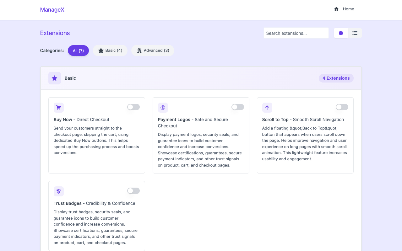Click the Scroll to Top arrow icon
This screenshot has height=251, width=402.
tap(267, 108)
